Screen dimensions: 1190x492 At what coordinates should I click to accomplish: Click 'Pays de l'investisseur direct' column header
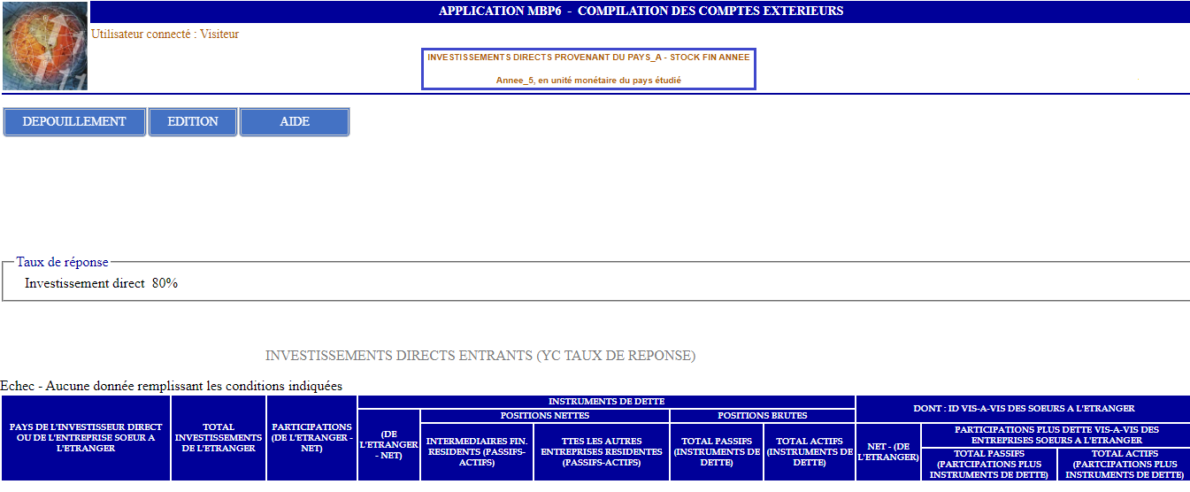[86, 438]
